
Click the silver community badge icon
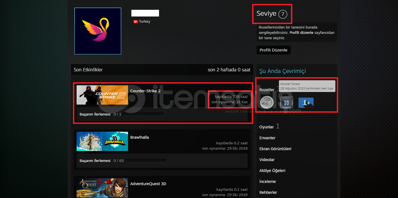tap(267, 102)
